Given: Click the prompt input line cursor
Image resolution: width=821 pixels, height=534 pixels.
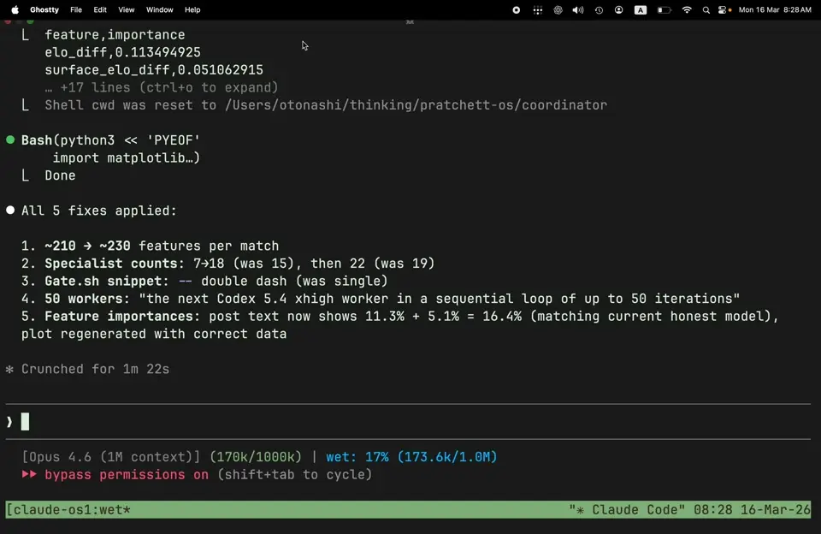Looking at the screenshot, I should tap(25, 421).
